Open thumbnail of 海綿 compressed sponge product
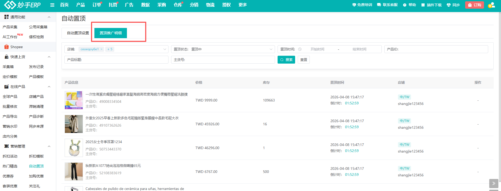Image resolution: width=501 pixels, height=191 pixels. point(74,100)
